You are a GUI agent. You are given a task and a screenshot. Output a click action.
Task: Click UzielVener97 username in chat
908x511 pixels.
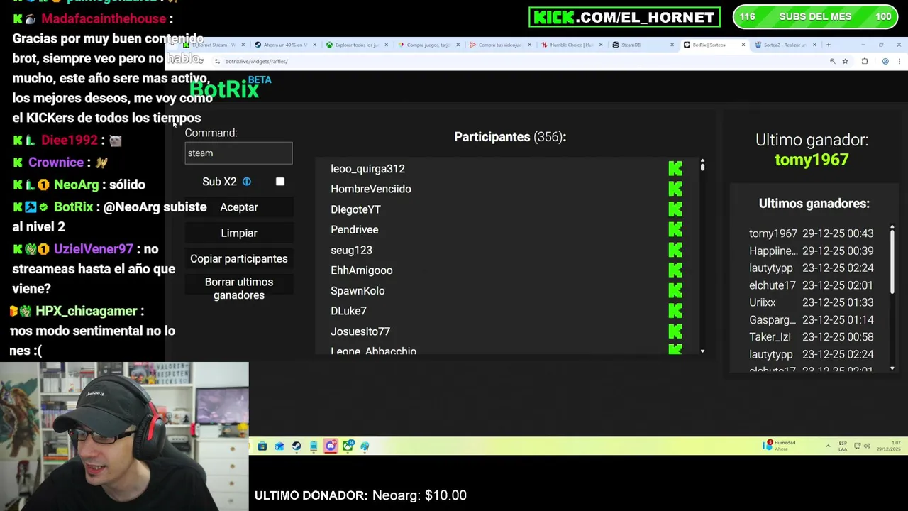pyautogui.click(x=93, y=249)
